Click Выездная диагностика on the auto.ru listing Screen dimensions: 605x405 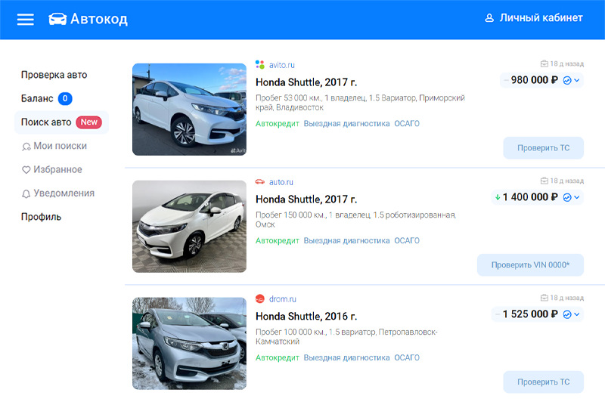346,241
